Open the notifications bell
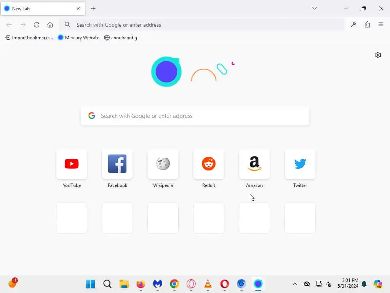The image size is (390, 293). point(364,284)
